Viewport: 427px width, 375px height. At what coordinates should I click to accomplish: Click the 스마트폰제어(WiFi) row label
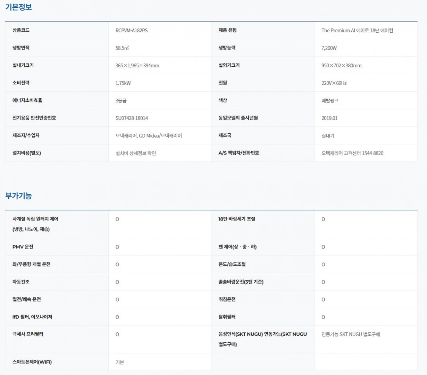click(x=32, y=362)
